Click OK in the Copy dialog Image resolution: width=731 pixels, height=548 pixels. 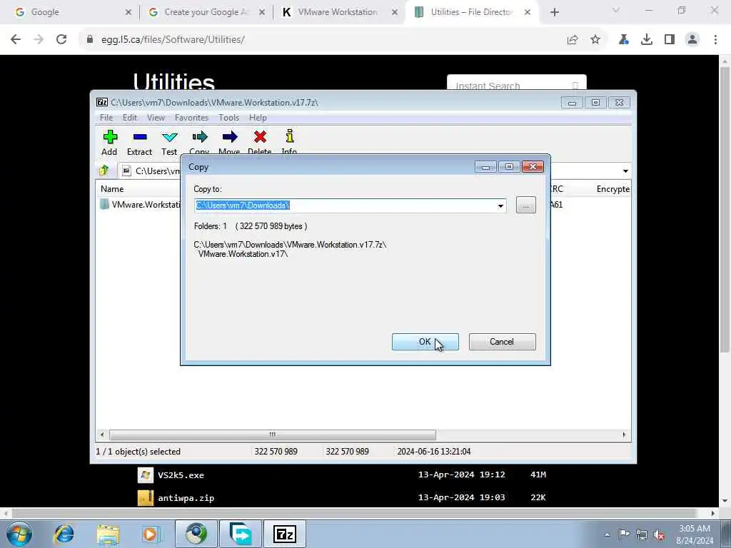coord(425,342)
